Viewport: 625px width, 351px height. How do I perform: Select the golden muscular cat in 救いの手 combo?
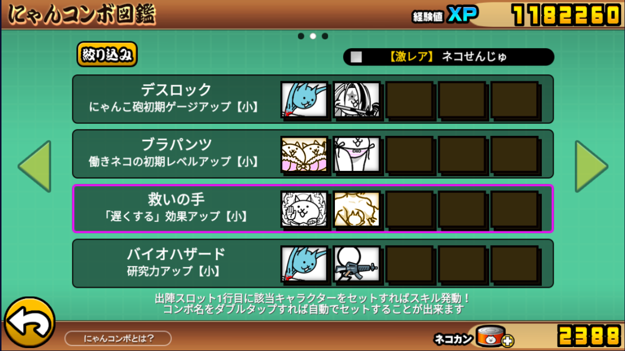pos(357,209)
